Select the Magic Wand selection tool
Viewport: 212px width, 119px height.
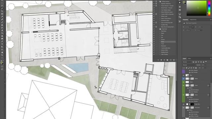pos(2,8)
